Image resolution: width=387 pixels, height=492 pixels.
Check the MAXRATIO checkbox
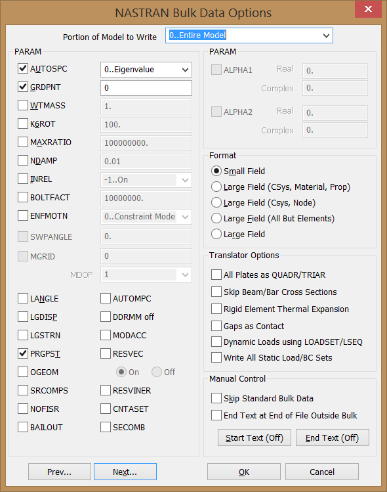pos(23,142)
